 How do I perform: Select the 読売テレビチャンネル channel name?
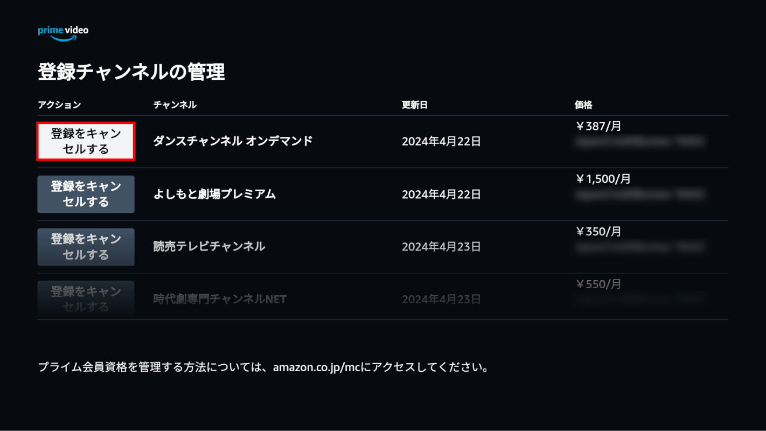point(209,247)
